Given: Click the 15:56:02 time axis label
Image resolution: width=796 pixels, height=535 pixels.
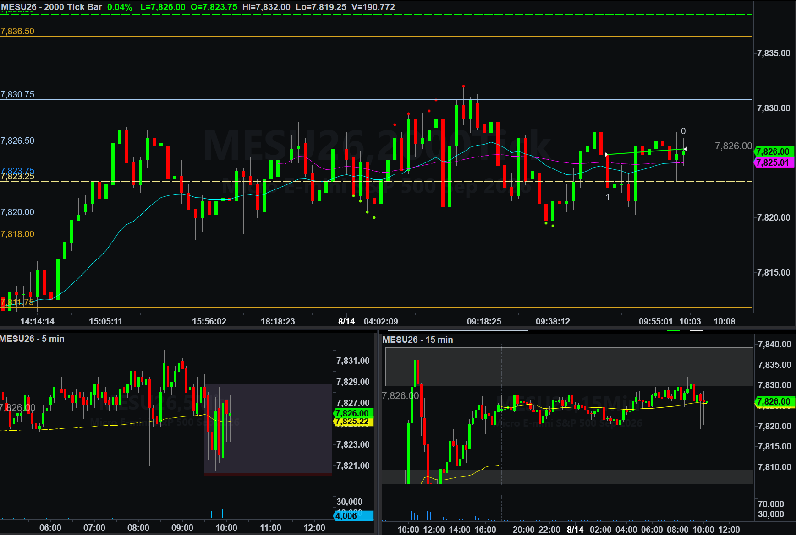Looking at the screenshot, I should tap(209, 321).
